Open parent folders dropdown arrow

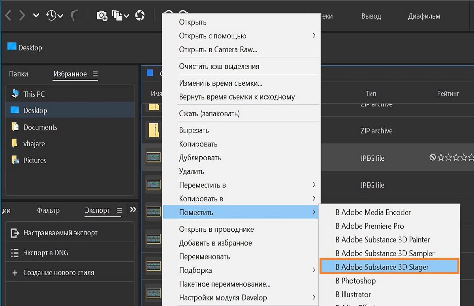pos(36,16)
